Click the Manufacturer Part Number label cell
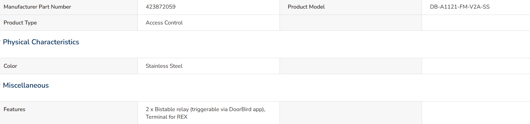The height and width of the screenshot is (124, 530). pos(69,7)
